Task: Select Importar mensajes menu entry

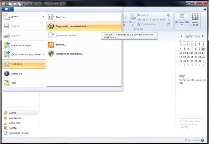Action: (x=24, y=45)
